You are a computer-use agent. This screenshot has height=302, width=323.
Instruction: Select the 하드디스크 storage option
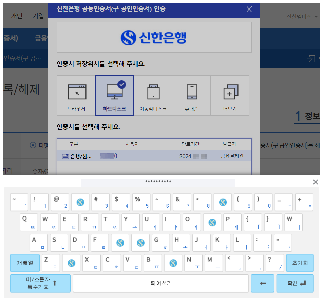(115, 96)
